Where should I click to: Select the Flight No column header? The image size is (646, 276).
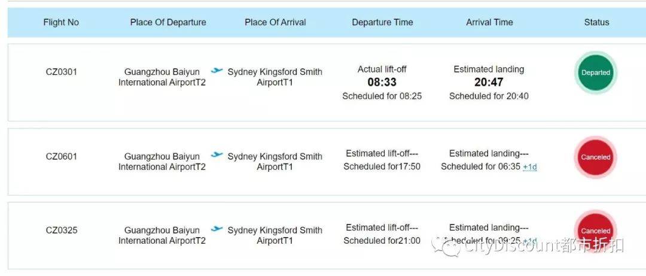click(x=61, y=22)
